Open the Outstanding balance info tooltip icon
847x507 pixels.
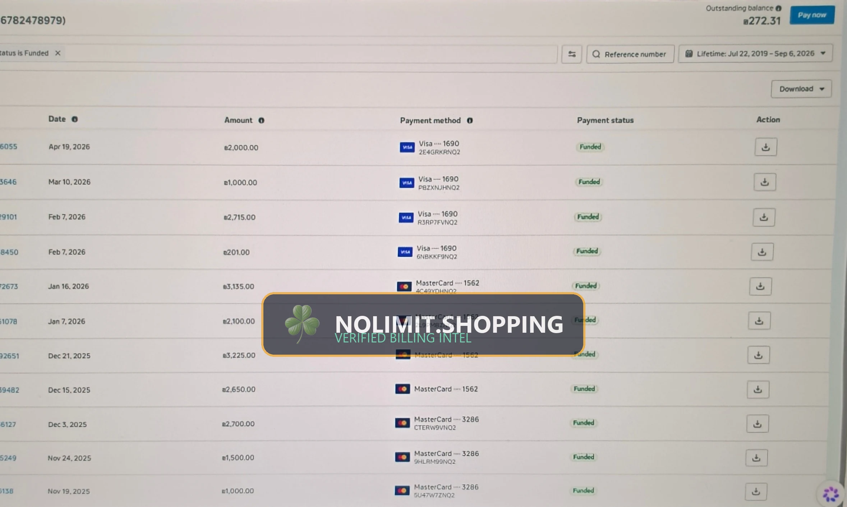pyautogui.click(x=778, y=8)
